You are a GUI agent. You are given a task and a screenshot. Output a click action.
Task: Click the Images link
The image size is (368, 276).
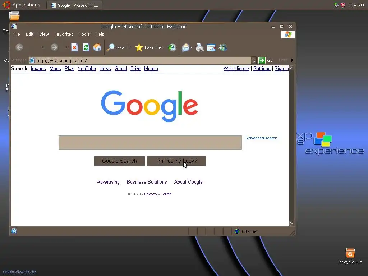(x=38, y=69)
